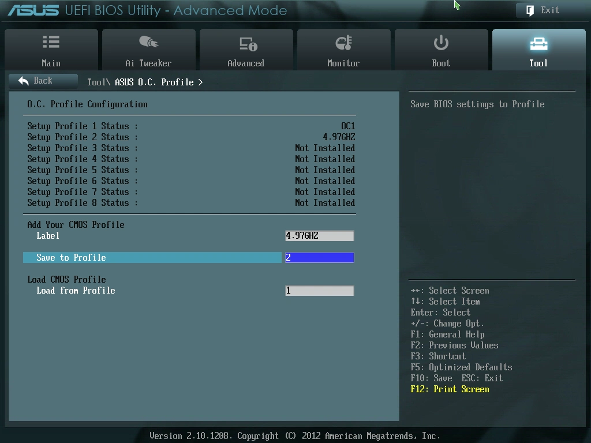Click the F12: Print Screen hint
This screenshot has width=591, height=443.
pos(450,389)
